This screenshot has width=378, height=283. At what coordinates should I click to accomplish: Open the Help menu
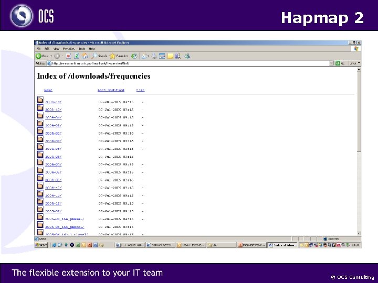click(x=92, y=49)
